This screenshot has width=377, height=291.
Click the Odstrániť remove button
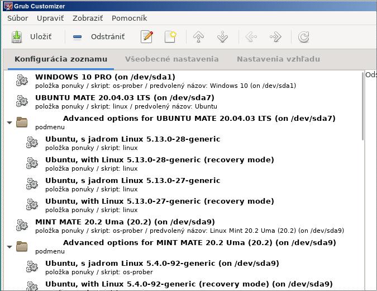(x=99, y=37)
